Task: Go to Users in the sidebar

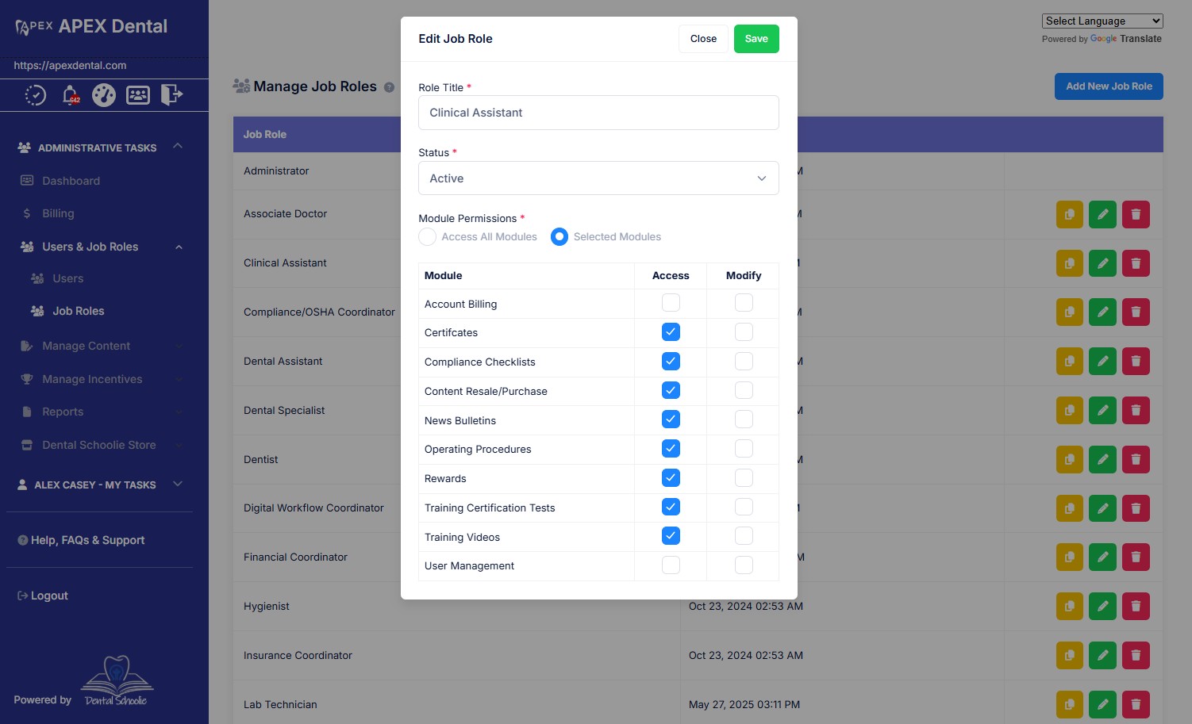Action: click(67, 278)
